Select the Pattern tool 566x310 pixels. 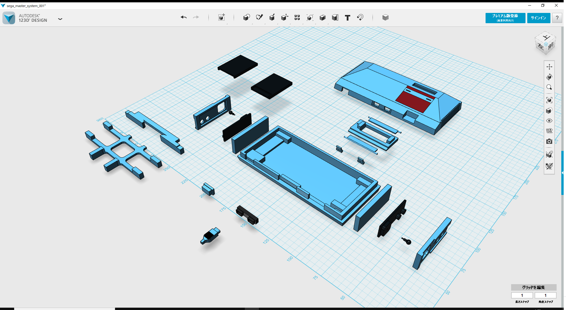(x=297, y=18)
